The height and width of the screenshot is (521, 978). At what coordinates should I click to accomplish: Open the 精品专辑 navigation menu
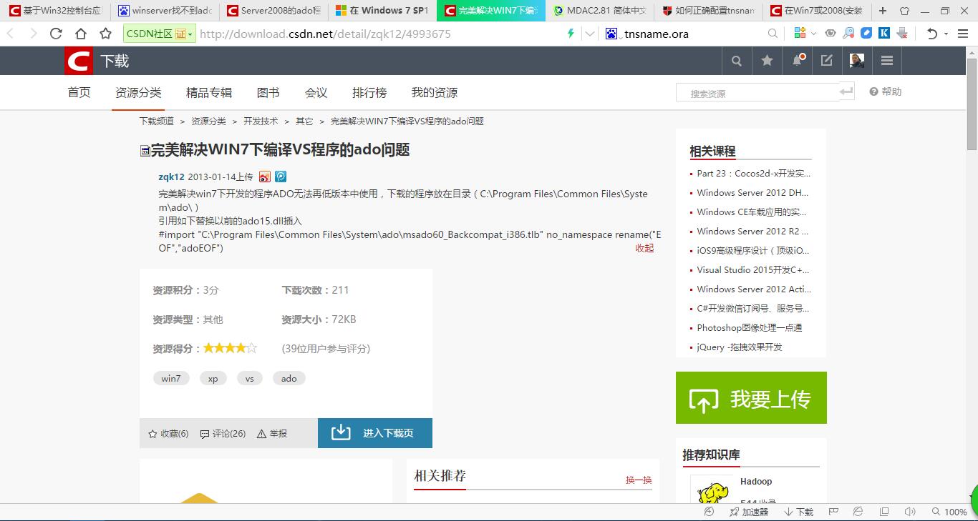(209, 93)
